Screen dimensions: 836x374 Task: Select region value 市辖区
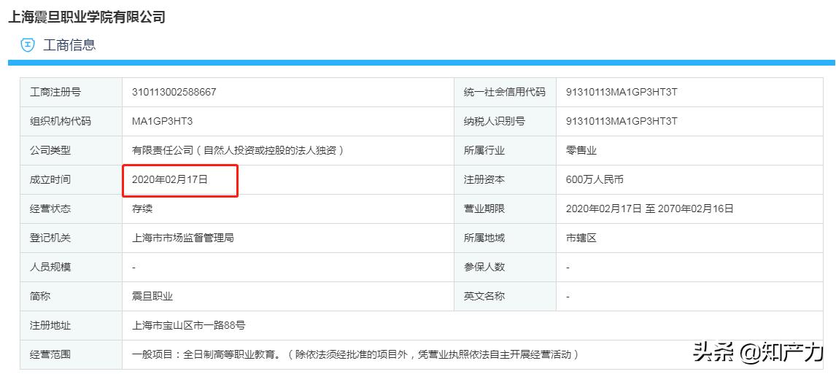[581, 238]
